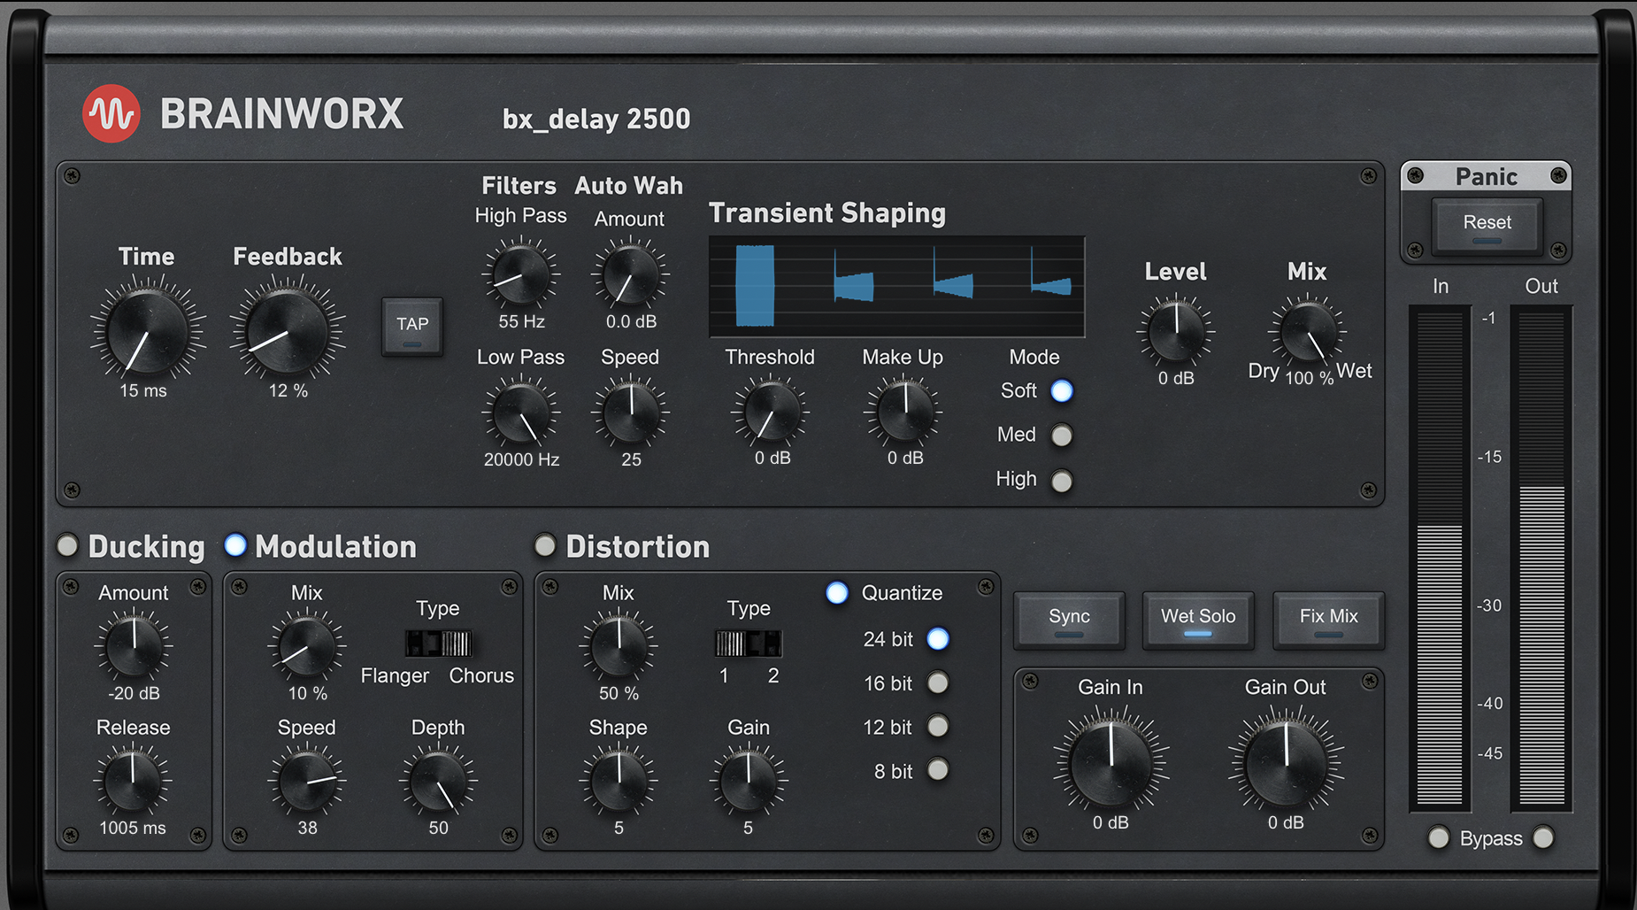1637x910 pixels.
Task: Click the Release value 1005 ms
Action: coord(133,828)
